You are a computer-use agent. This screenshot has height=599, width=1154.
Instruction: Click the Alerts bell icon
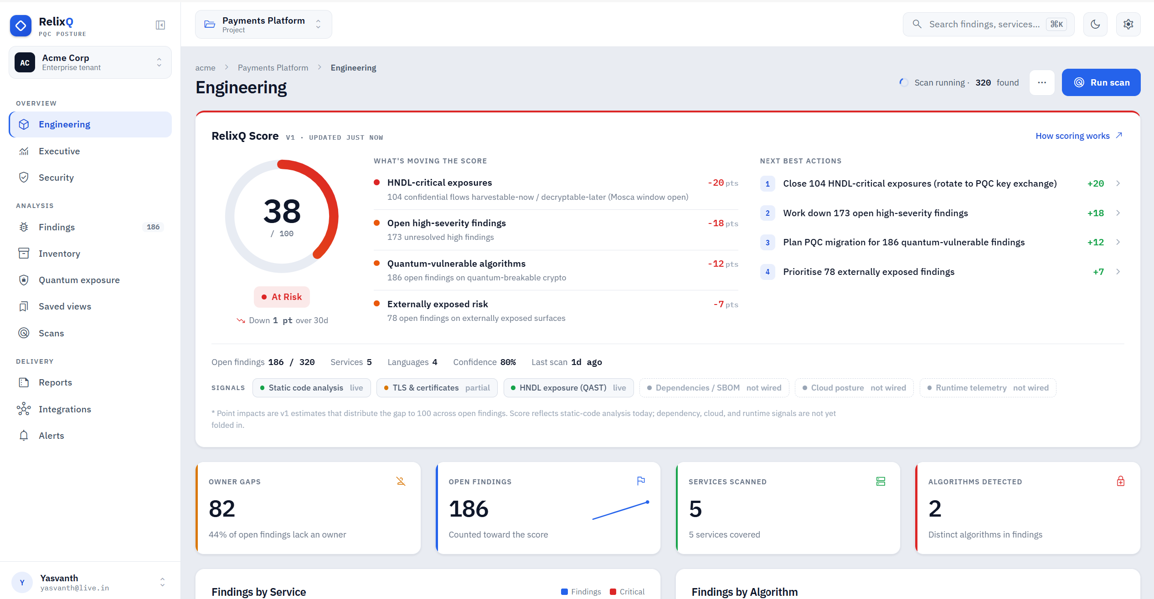(24, 436)
